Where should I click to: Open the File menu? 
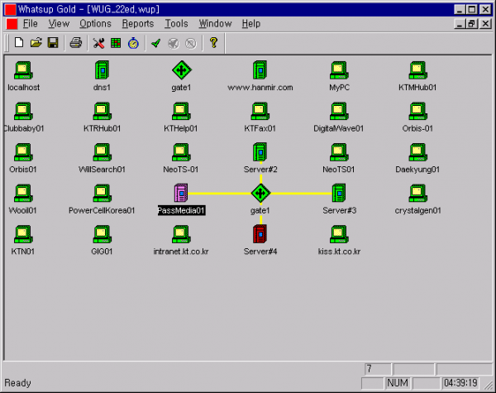30,24
